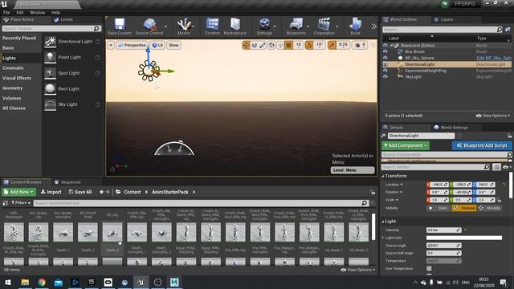Expand the toolbar overflow chevron
Image resolution: width=514 pixels, height=289 pixels.
[373, 26]
